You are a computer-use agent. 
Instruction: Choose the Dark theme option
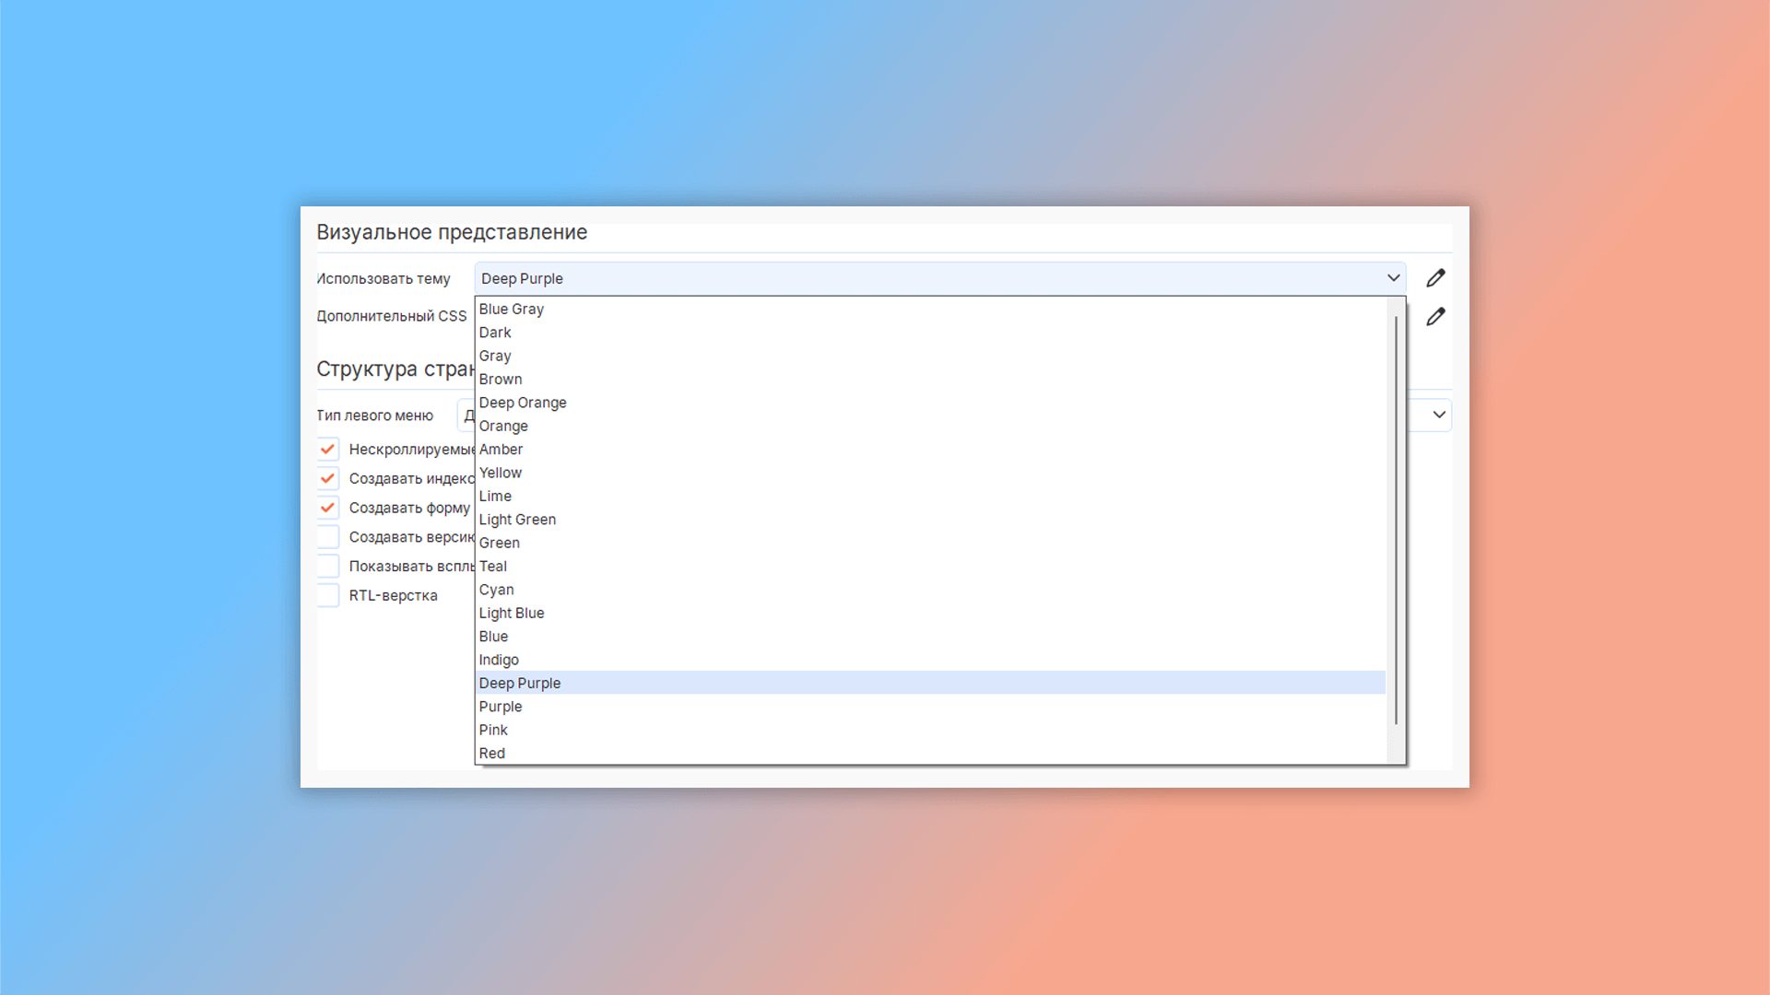coord(495,333)
